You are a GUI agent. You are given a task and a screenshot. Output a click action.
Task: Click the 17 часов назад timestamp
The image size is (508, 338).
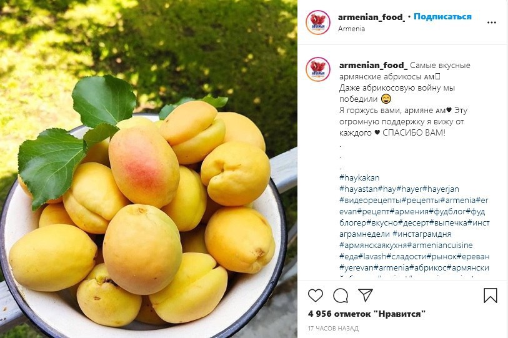333,328
